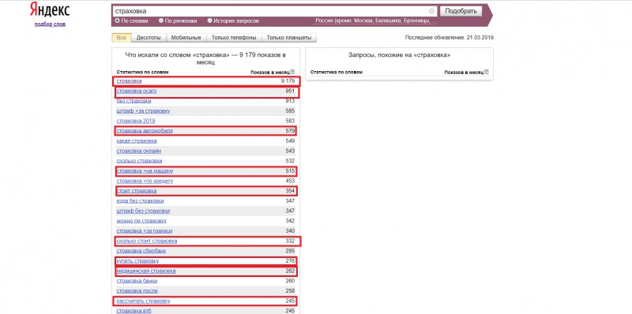Screen dimensions: 632x314
Task: Click left column header 'Статистика по словам'
Action: point(142,72)
